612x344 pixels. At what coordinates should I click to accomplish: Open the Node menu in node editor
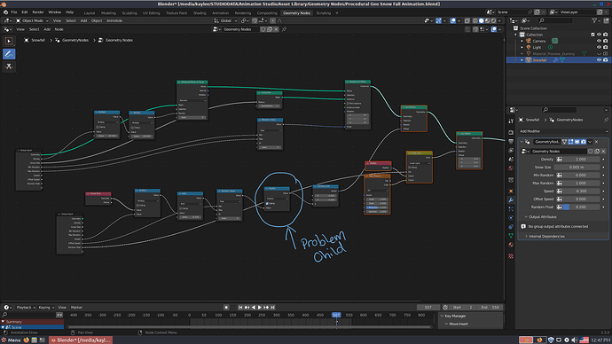(59, 29)
